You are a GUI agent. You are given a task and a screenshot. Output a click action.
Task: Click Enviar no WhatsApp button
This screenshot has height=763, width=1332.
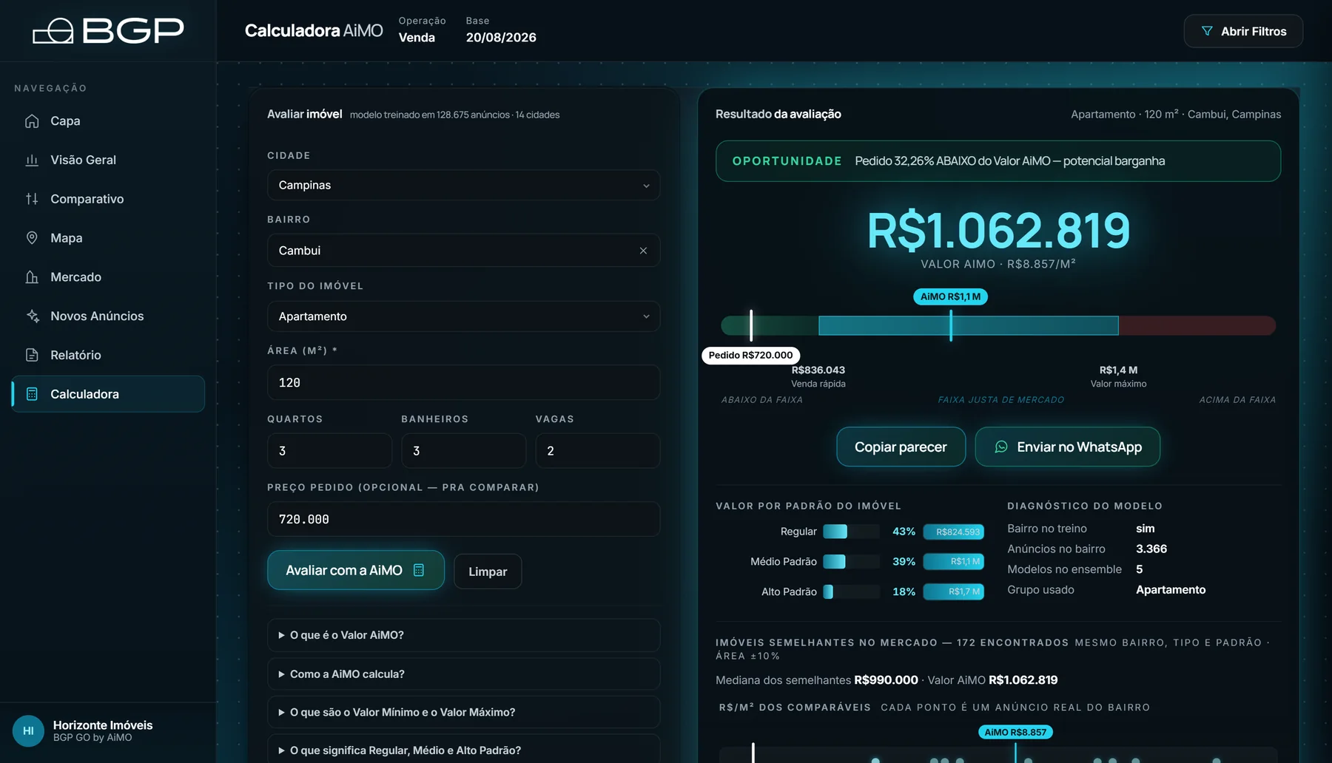(1067, 447)
